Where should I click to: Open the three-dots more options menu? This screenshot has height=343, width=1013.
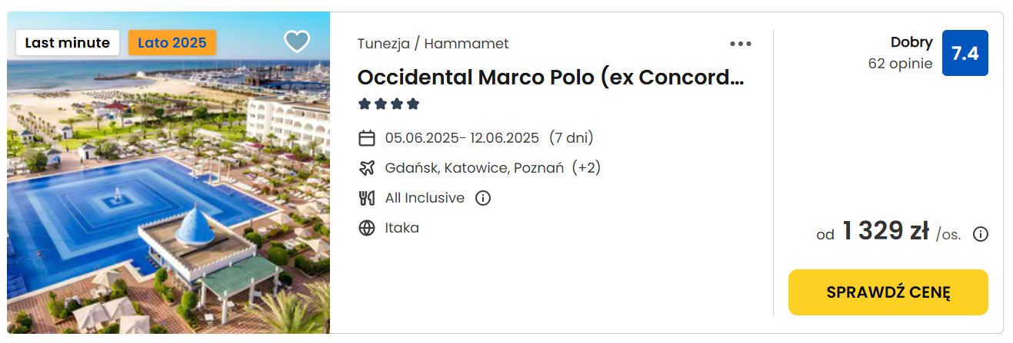[741, 44]
